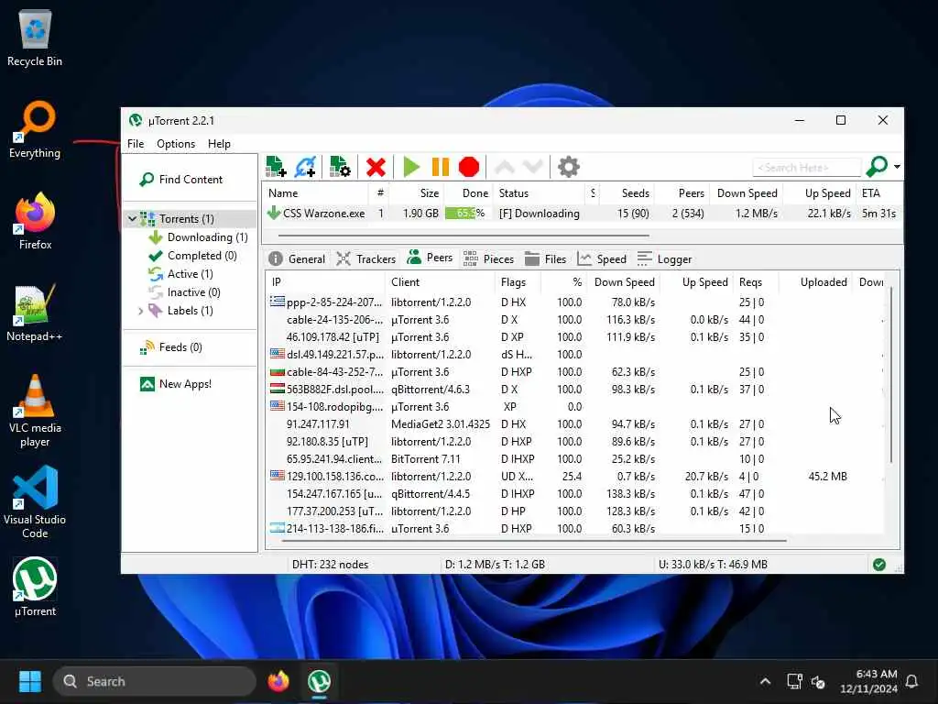
Task: Open New Apps! in sidebar
Action: pyautogui.click(x=175, y=384)
